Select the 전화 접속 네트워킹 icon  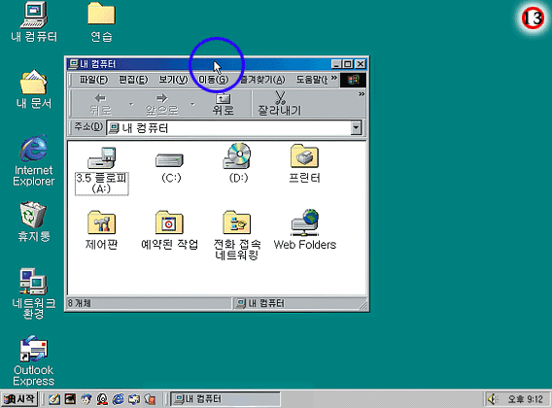tap(237, 222)
